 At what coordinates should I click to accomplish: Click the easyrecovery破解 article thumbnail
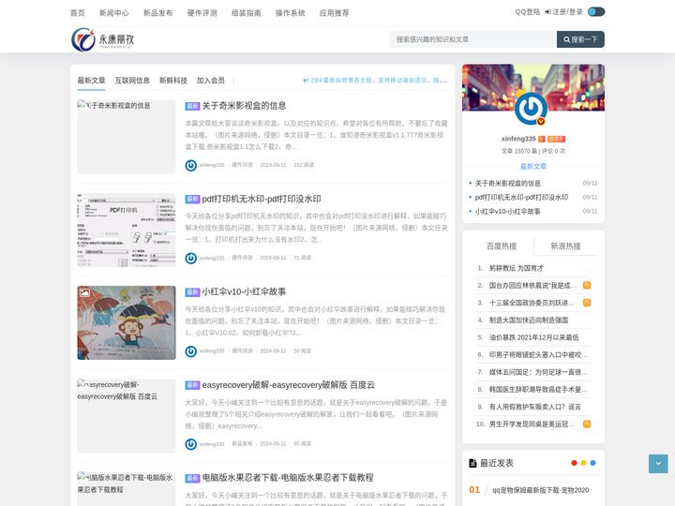point(127,416)
